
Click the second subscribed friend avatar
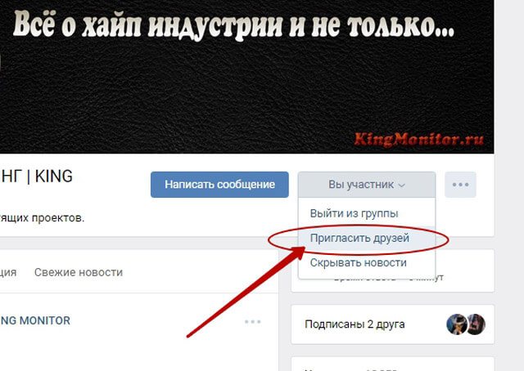click(476, 324)
